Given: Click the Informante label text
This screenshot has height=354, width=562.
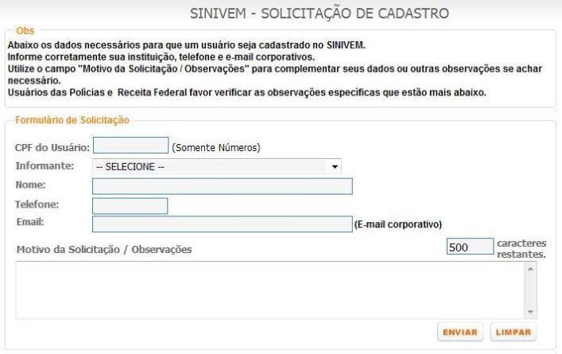Looking at the screenshot, I should point(45,165).
